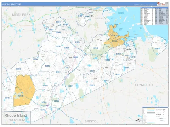Click ZIP code 02025 label

pyautogui.click(x=157, y=49)
